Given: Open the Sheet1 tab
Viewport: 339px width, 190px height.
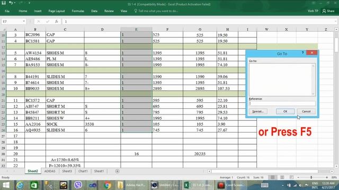Looking at the screenshot, I should (x=99, y=171).
